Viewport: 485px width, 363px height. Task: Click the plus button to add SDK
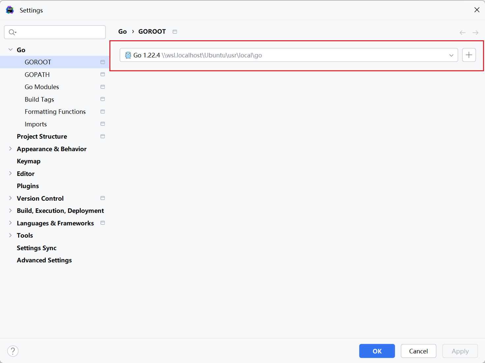tap(469, 55)
